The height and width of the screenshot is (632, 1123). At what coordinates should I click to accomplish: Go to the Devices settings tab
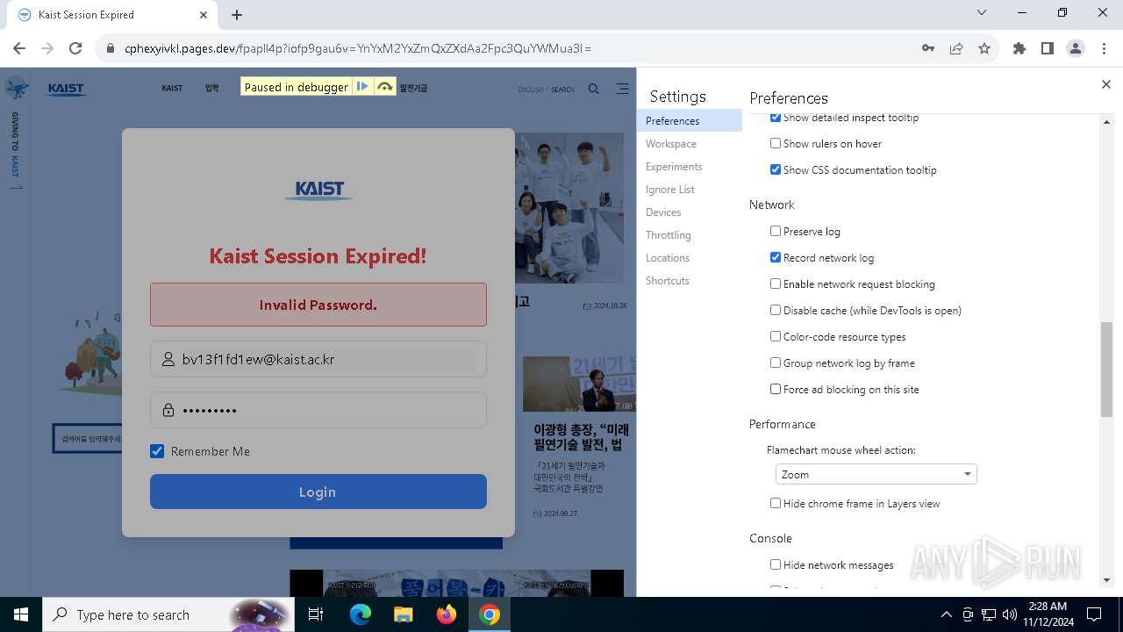690,212
